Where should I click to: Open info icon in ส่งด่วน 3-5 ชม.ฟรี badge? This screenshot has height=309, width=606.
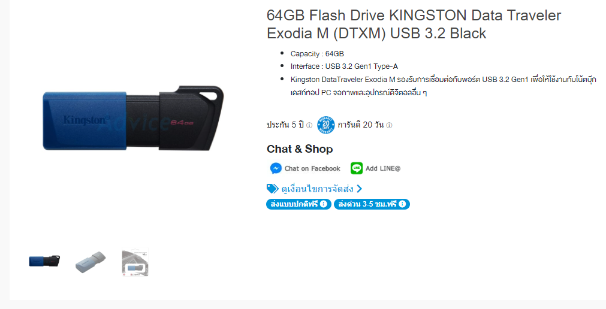[402, 204]
